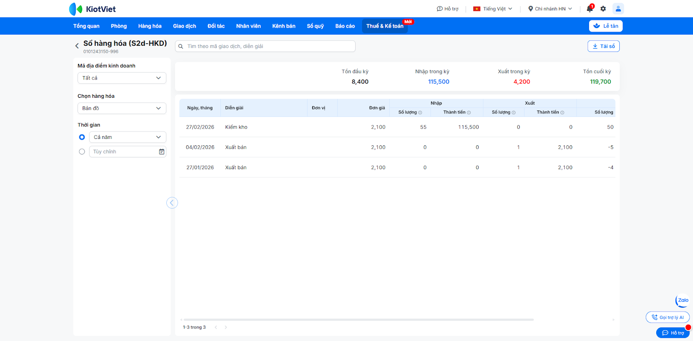This screenshot has width=693, height=341.
Task: Click the back arrow beside Sổ hàng hóa
Action: [x=77, y=46]
